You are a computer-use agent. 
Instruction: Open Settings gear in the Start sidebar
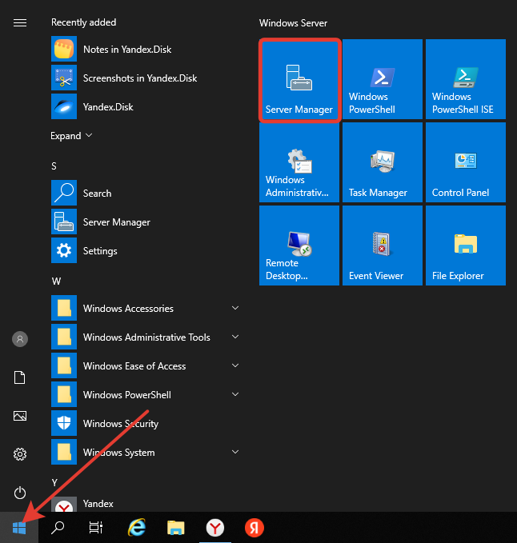[x=20, y=454]
